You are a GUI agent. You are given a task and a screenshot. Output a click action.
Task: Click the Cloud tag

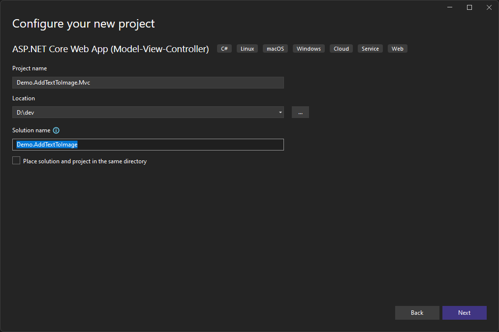(x=341, y=49)
